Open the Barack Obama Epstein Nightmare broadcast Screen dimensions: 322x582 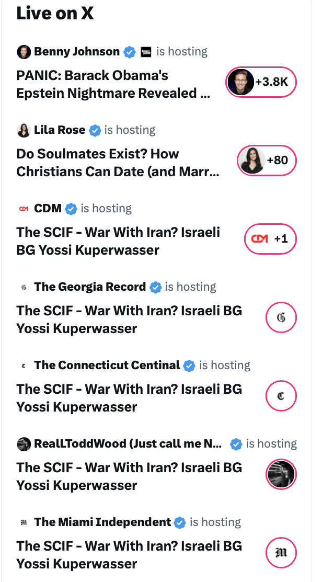[x=113, y=84]
